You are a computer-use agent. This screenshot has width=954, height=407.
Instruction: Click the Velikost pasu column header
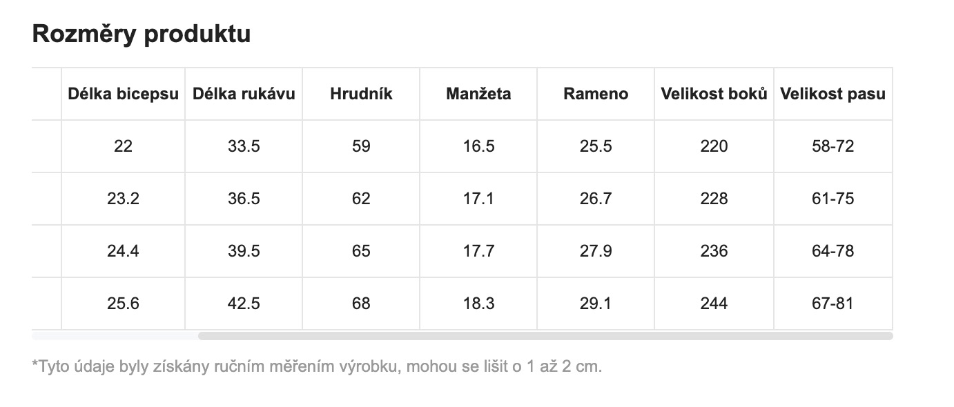tap(833, 94)
